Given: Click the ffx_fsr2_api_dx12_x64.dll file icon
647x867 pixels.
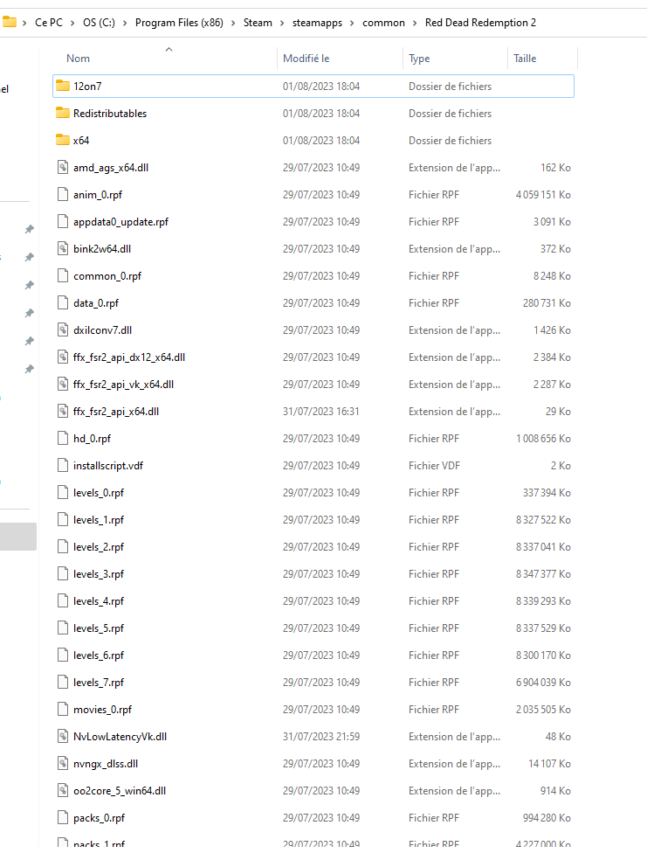Looking at the screenshot, I should [x=63, y=357].
